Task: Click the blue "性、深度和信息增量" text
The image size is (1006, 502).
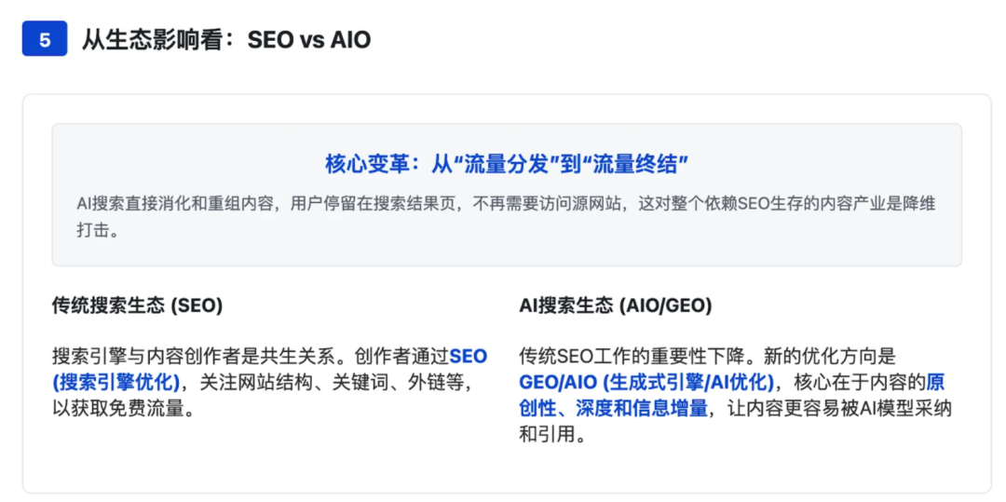Action: tap(613, 408)
